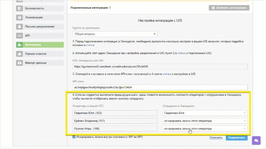
Task: Select the Интеграции menu item
Action: (x=40, y=45)
